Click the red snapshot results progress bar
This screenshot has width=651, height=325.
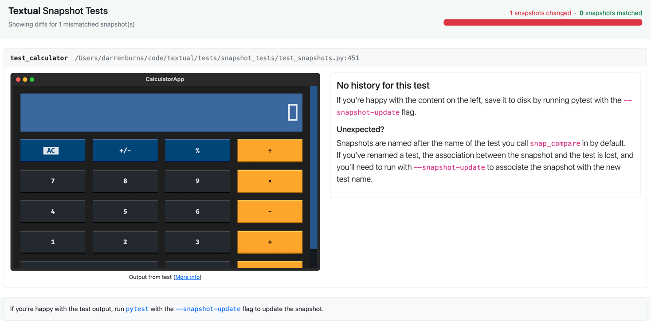(542, 23)
